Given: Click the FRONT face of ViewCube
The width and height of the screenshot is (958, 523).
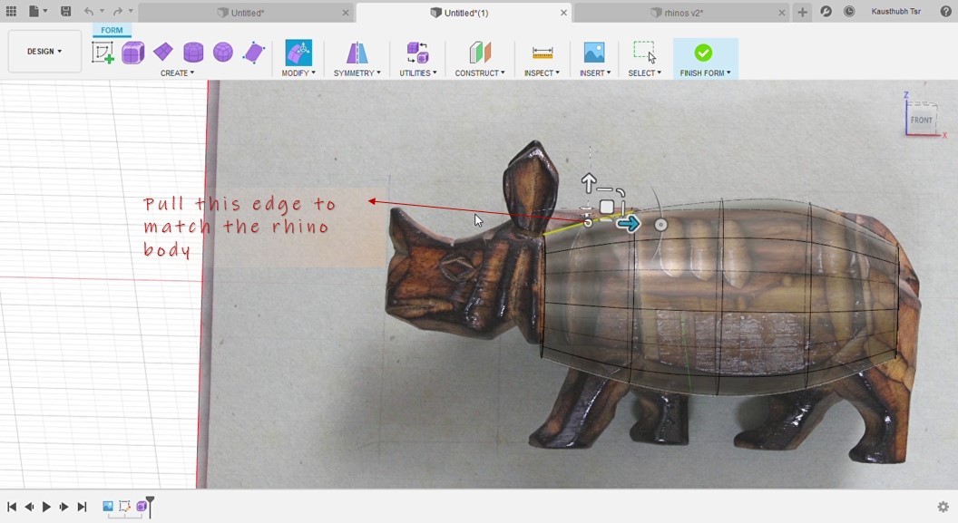Looking at the screenshot, I should (921, 120).
